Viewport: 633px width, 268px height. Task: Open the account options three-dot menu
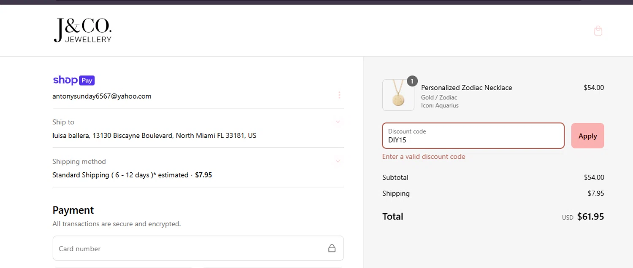point(339,95)
